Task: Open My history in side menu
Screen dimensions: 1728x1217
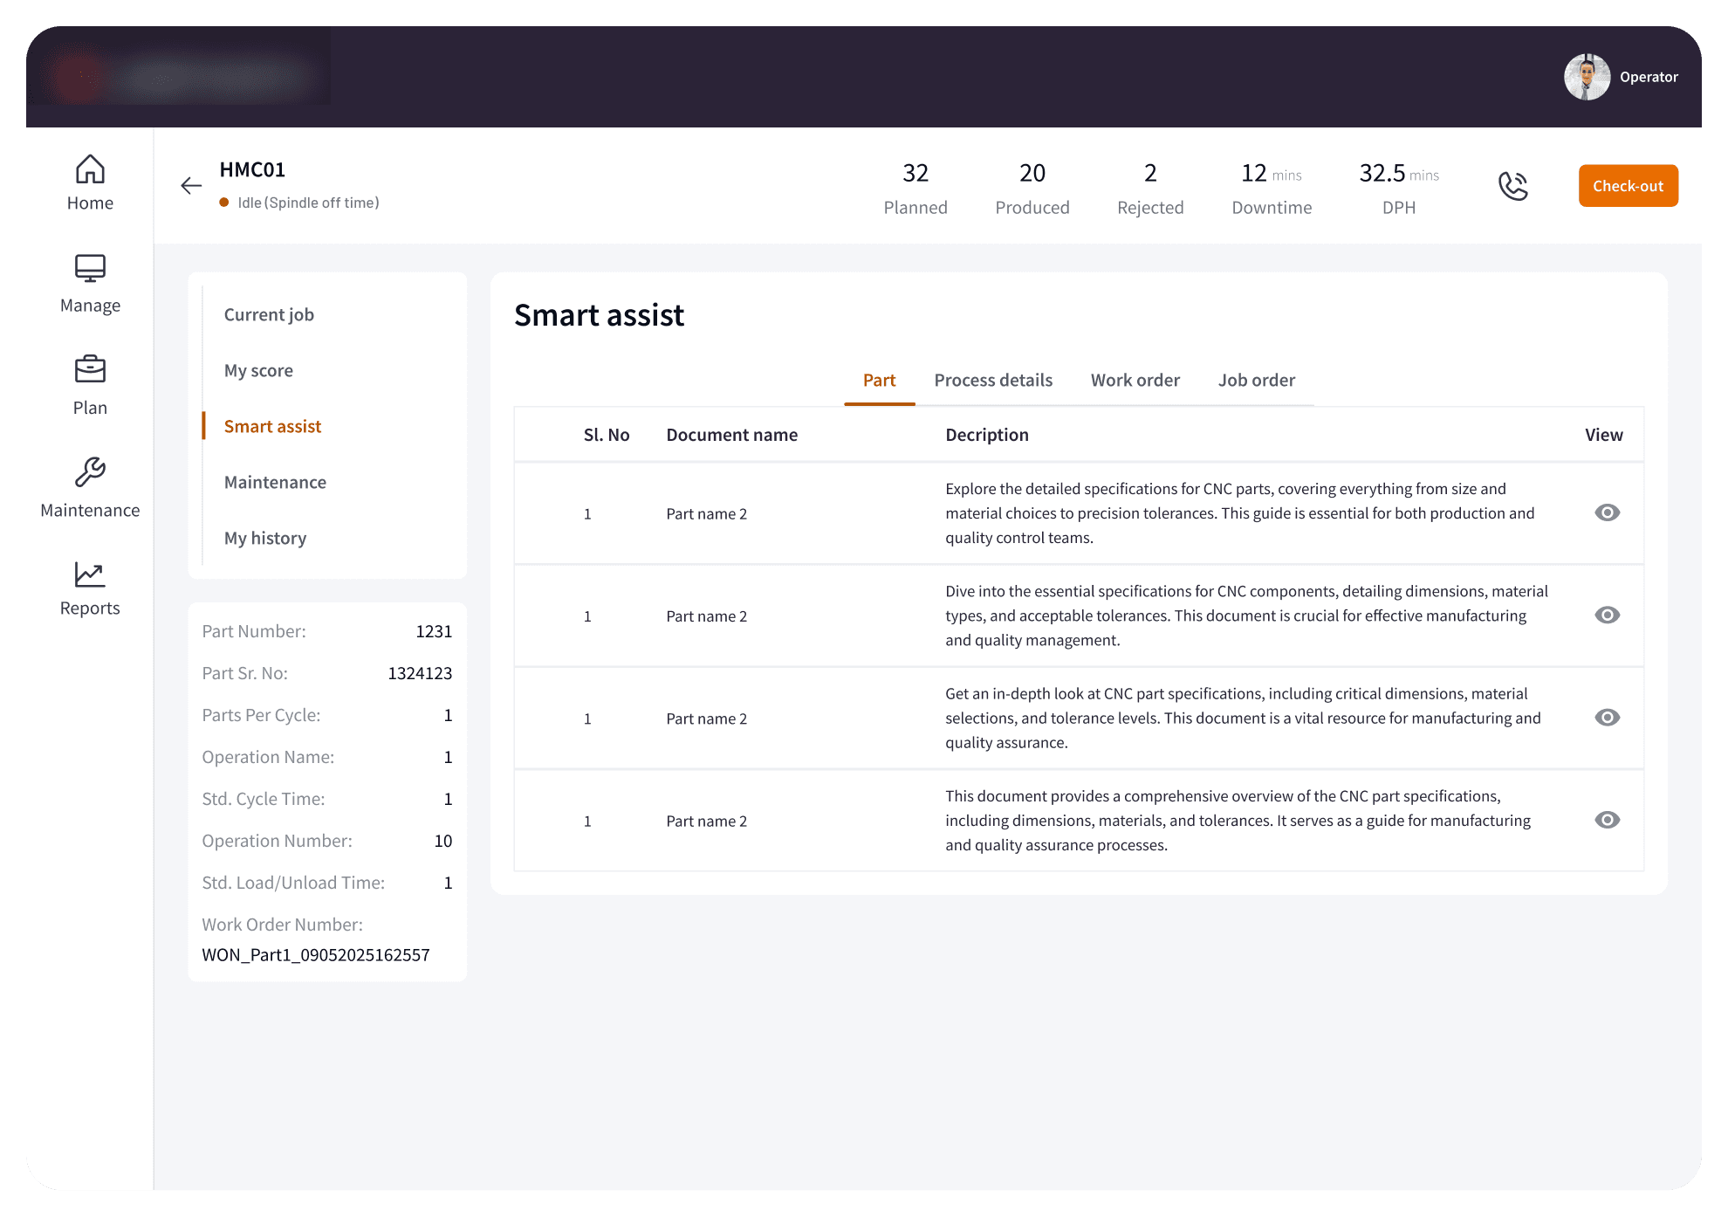Action: (x=265, y=539)
